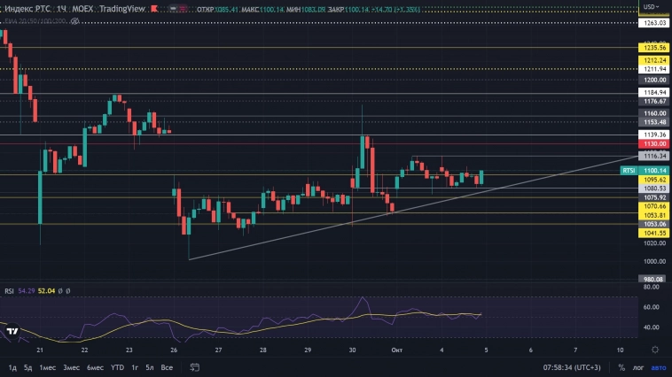
Task: Click the TradingView logo in chart corner
Action: point(12,333)
